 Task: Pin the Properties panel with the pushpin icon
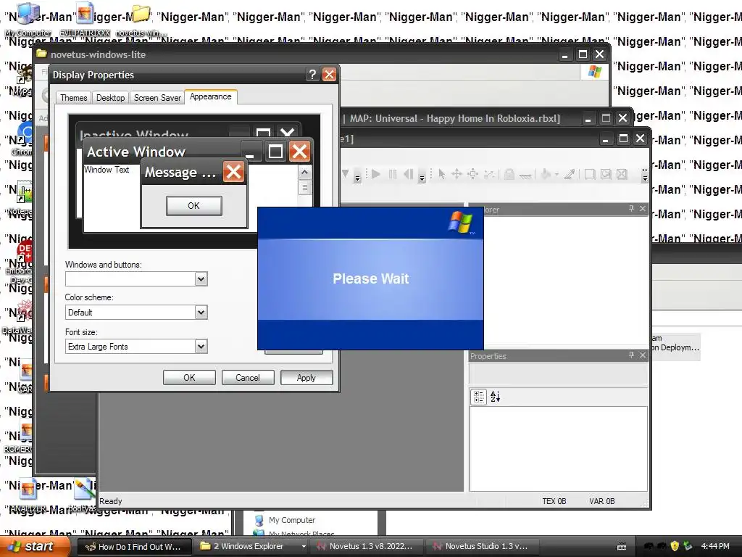631,355
